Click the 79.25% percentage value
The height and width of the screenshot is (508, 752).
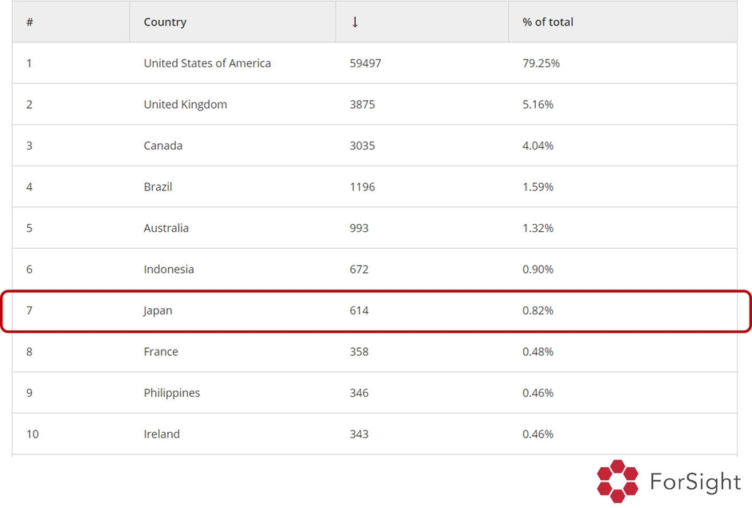click(541, 63)
